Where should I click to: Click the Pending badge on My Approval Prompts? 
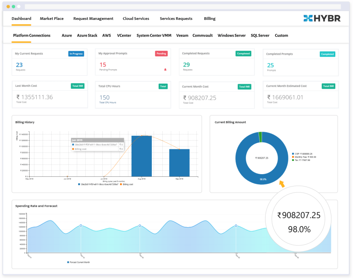161,53
